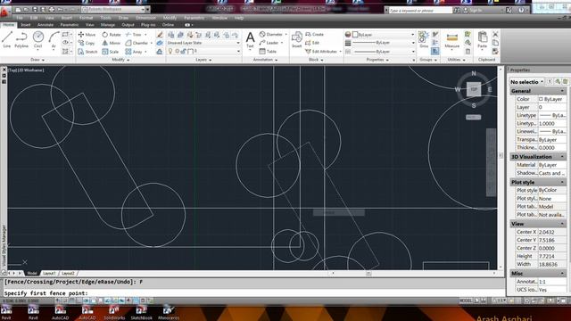The width and height of the screenshot is (571, 321).
Task: Click the Color ByLayer property value
Action: coord(552,99)
